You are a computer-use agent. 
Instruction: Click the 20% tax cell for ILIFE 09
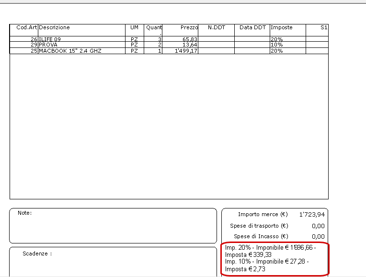click(x=288, y=39)
